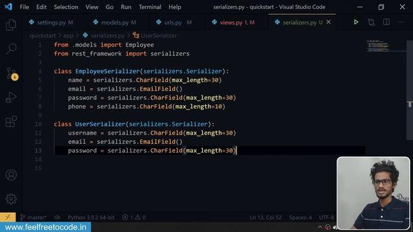The height and width of the screenshot is (232, 413).
Task: Open the Extensions view
Action: click(x=11, y=121)
